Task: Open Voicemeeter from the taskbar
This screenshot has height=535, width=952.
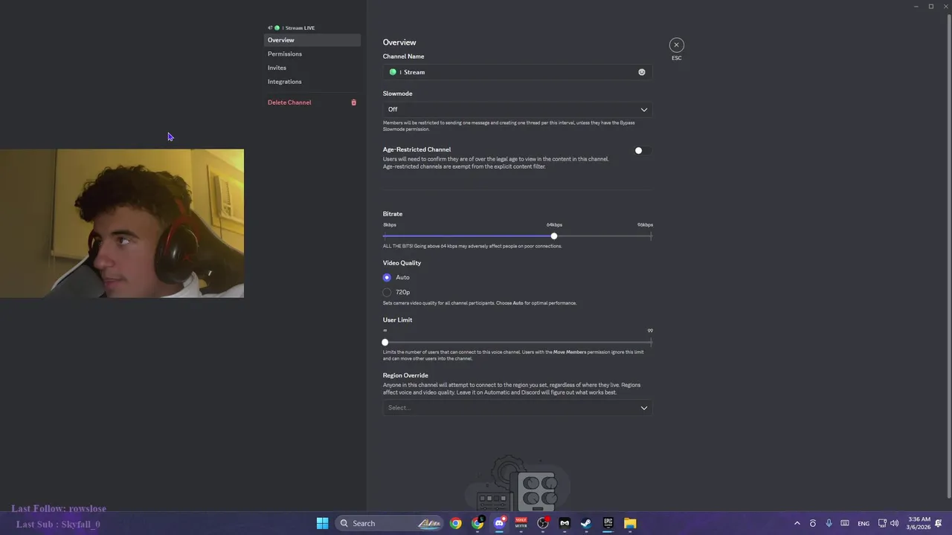Action: 521,523
